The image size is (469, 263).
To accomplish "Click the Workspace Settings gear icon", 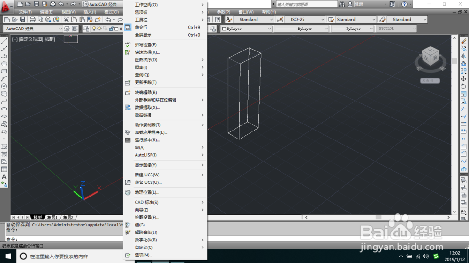I will pyautogui.click(x=67, y=29).
